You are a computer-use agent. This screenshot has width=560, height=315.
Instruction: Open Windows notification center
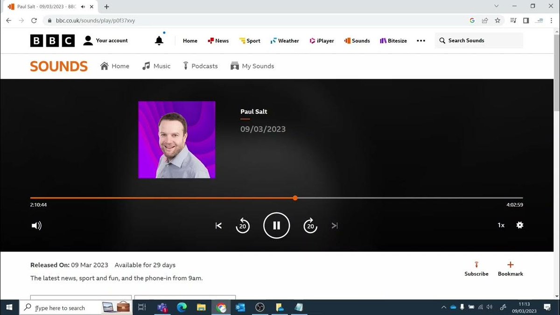coord(547,308)
